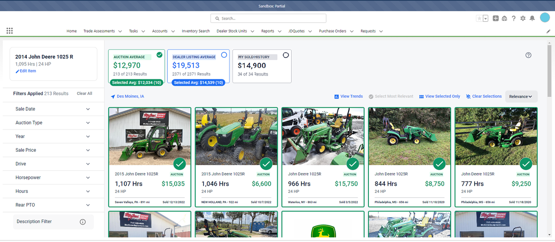The height and width of the screenshot is (242, 555).
Task: Click the favorites star icon
Action: point(479,18)
